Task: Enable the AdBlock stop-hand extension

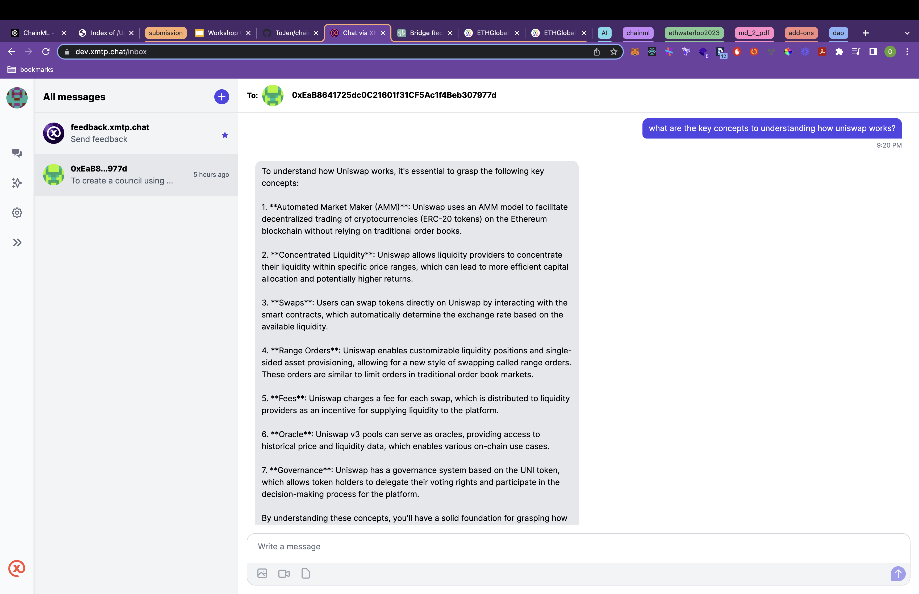Action: 738,51
